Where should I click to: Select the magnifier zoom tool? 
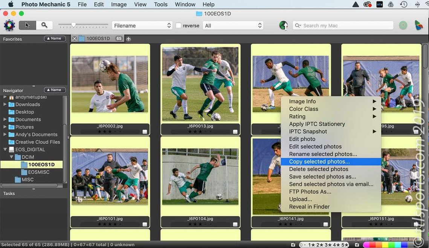click(44, 26)
